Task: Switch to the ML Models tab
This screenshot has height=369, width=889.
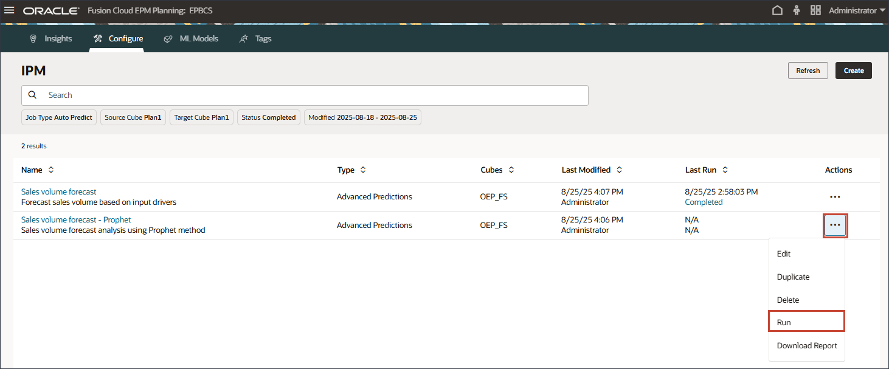Action: point(191,38)
